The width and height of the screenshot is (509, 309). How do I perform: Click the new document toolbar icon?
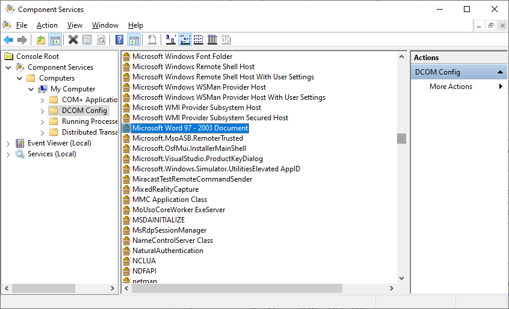[152, 40]
